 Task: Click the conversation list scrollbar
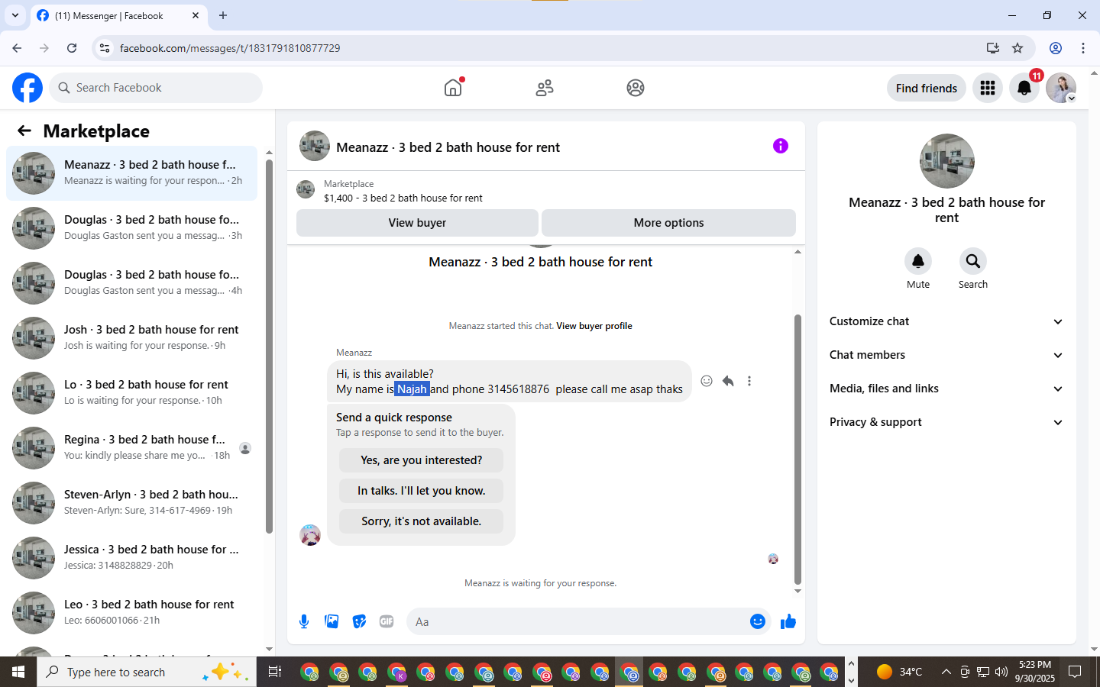tap(269, 347)
